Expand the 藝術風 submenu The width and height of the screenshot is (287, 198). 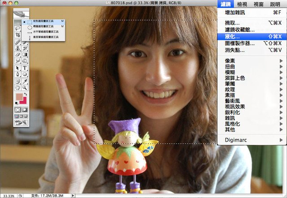(252, 101)
